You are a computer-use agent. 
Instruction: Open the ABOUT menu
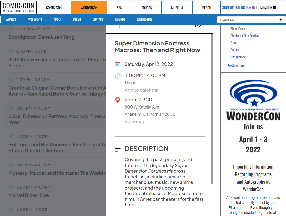click(58, 19)
